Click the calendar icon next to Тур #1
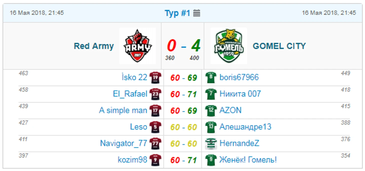Viewport: 365px width, 171px height. click(x=197, y=13)
